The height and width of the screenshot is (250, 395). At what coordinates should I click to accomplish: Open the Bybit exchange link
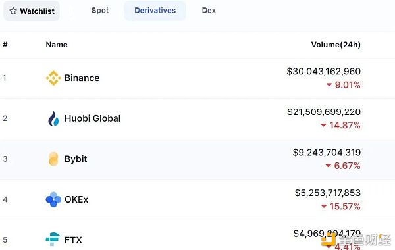click(x=76, y=159)
